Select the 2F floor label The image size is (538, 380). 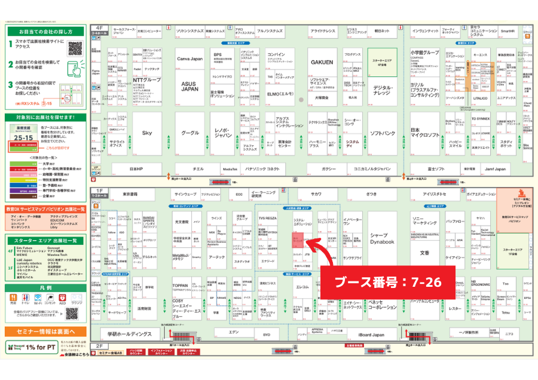click(x=99, y=346)
